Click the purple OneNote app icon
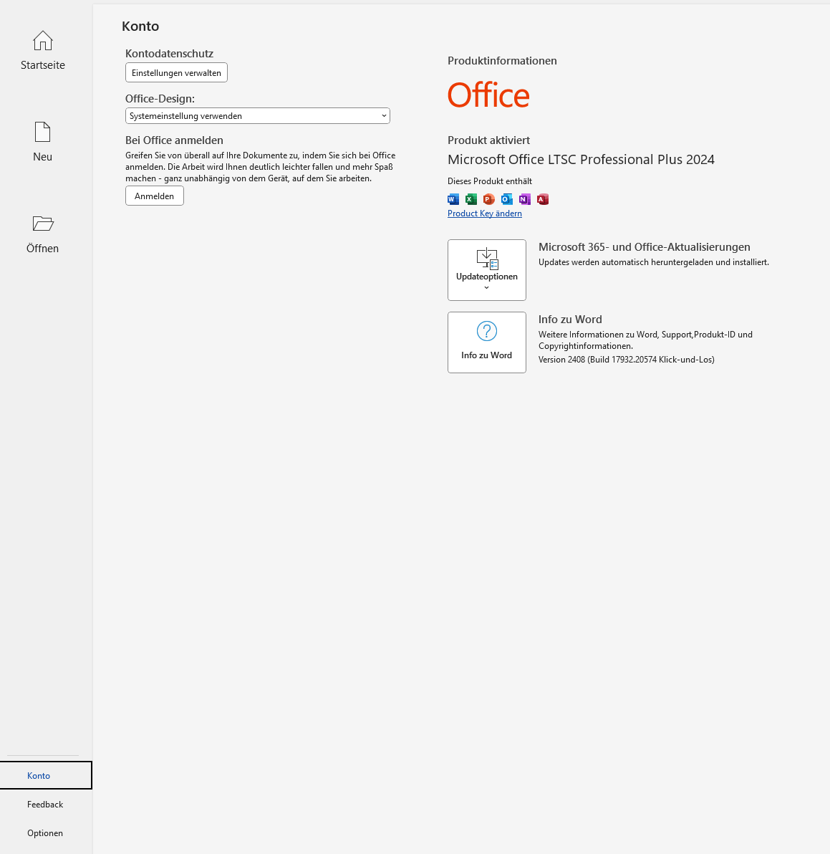The image size is (830, 854). coord(525,199)
